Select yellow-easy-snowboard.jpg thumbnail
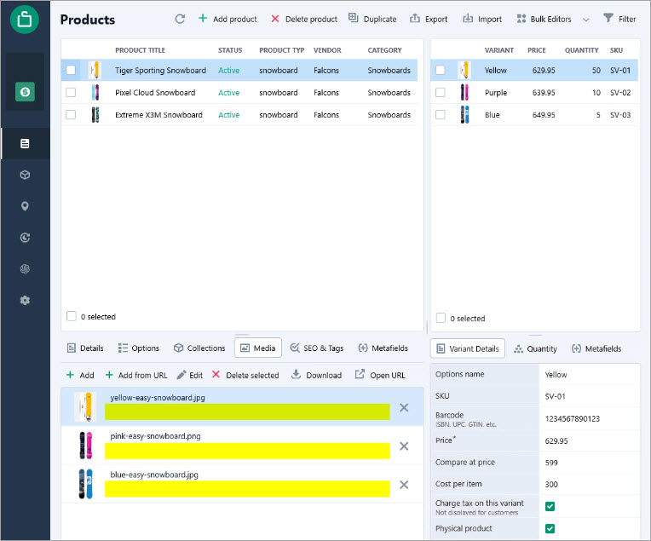The width and height of the screenshot is (651, 541). (85, 407)
